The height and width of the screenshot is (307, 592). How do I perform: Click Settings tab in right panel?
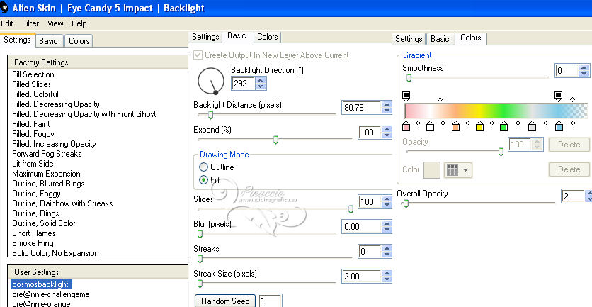(409, 39)
